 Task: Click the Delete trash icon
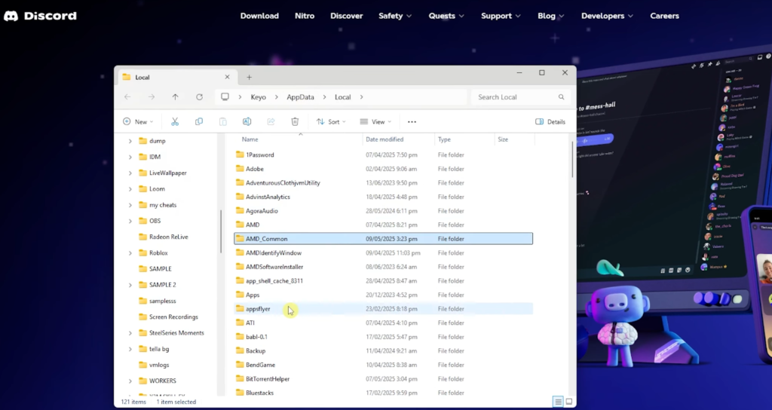pos(295,121)
